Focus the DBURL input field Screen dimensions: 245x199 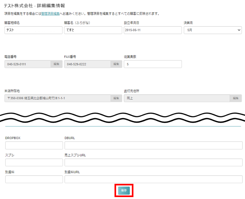pos(153,146)
